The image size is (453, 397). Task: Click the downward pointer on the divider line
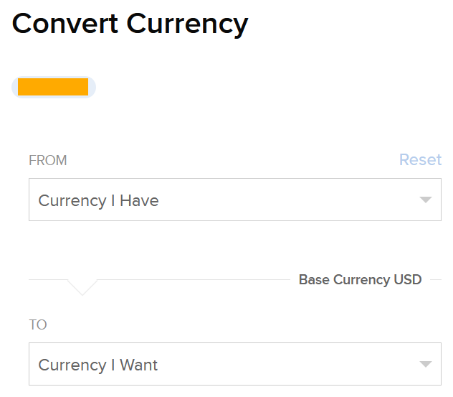(x=82, y=287)
